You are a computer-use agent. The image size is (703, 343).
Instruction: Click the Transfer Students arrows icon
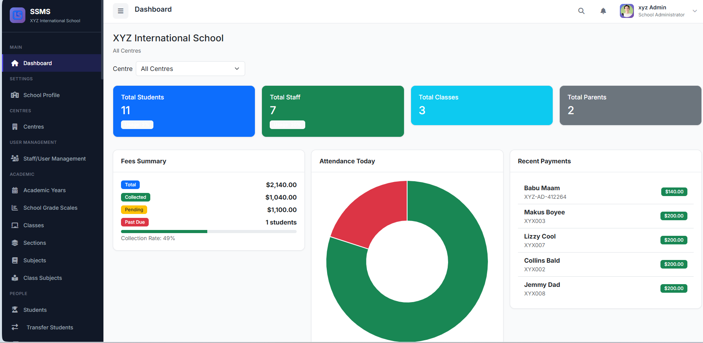(15, 327)
